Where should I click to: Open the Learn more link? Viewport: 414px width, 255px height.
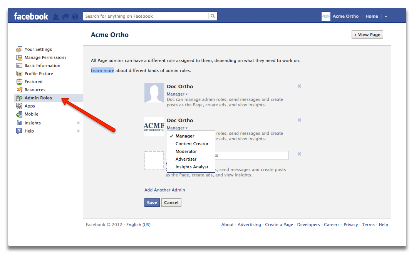(102, 70)
